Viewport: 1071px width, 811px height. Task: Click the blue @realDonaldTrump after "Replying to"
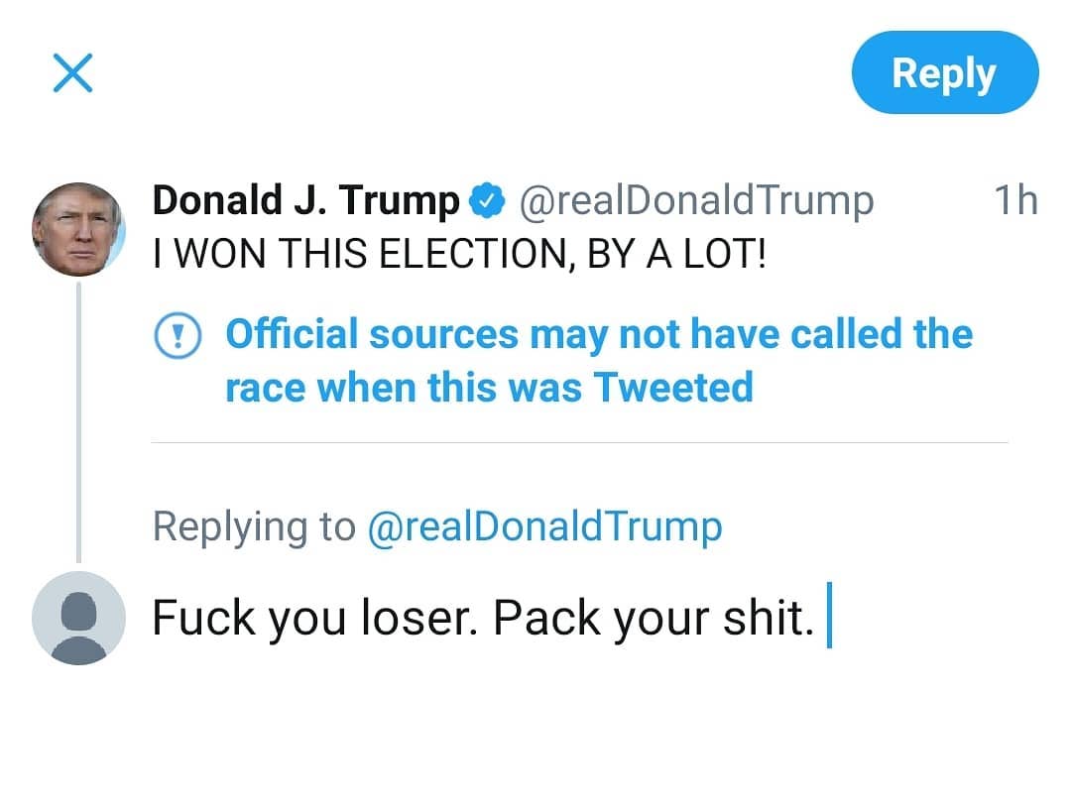pyautogui.click(x=544, y=526)
